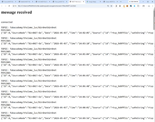Click the payload line timed 14:03:10
The height and width of the screenshot is (122, 155).
coord(77,43)
